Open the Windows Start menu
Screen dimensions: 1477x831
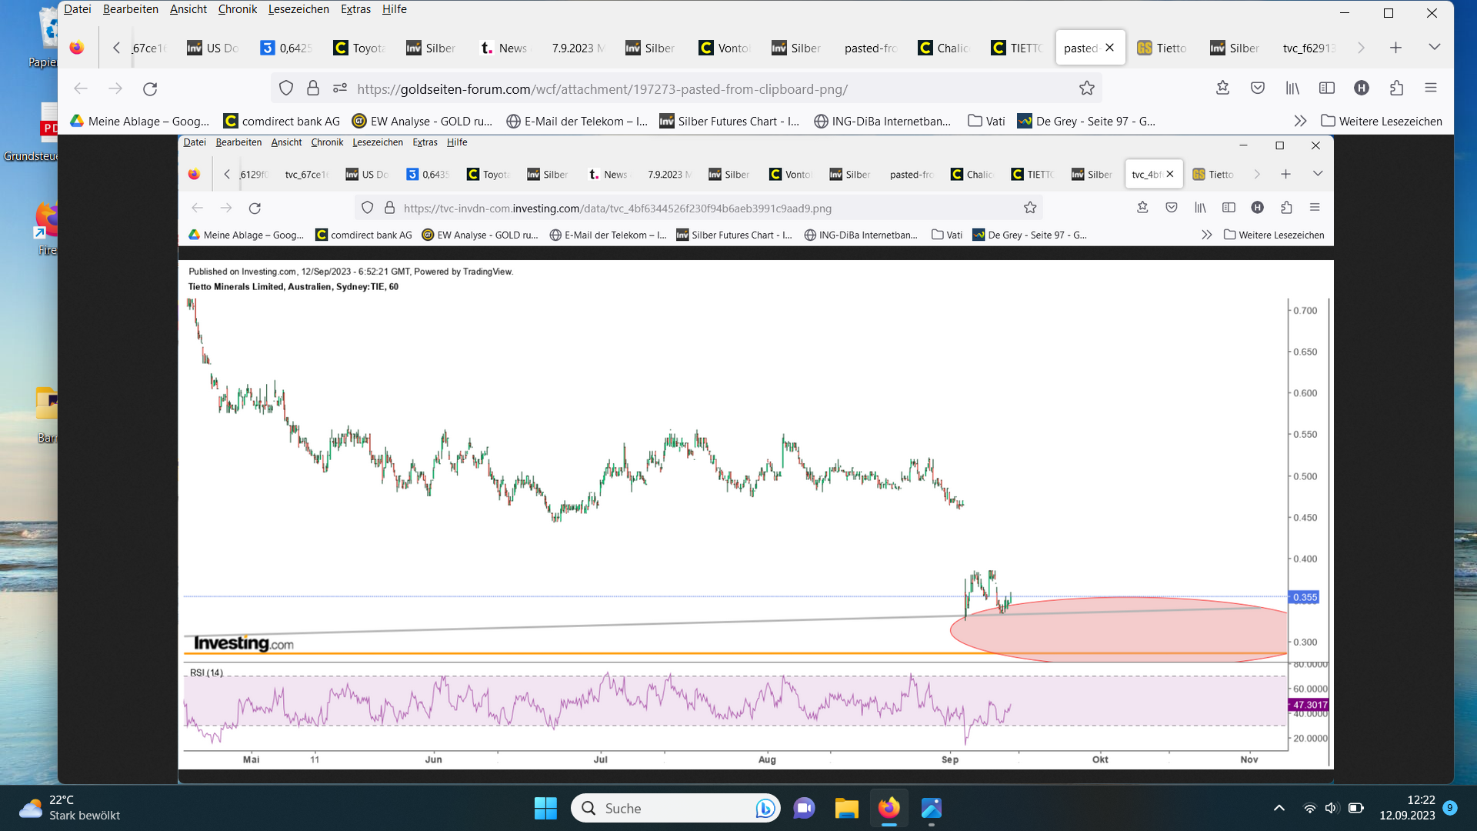pyautogui.click(x=545, y=808)
